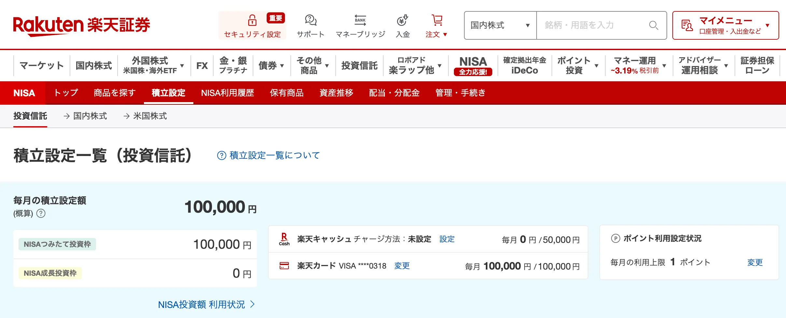The image size is (786, 318).
Task: Switch to the NISA利用履歴 tab
Action: tap(228, 93)
